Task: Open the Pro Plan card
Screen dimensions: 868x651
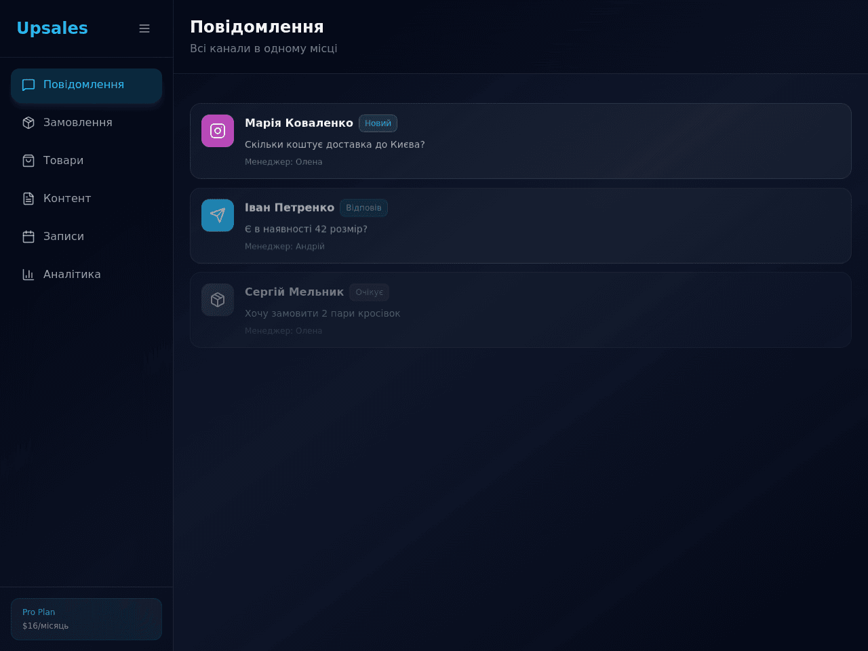Action: pyautogui.click(x=86, y=619)
